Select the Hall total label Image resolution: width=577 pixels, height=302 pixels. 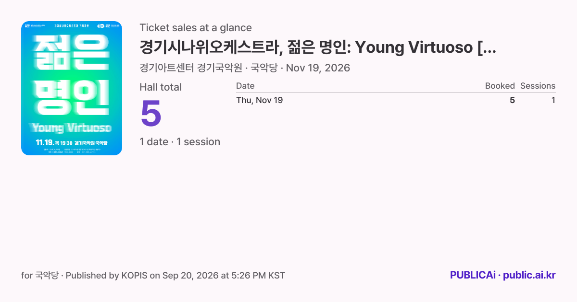(161, 87)
